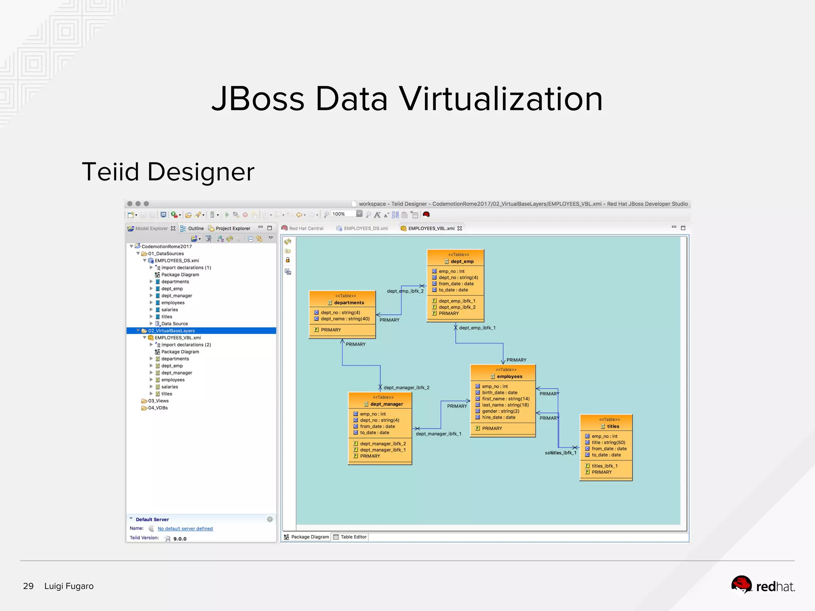The image size is (815, 611).
Task: Collapse EMPLOYEES_DS.xmi tree node
Action: click(x=144, y=261)
